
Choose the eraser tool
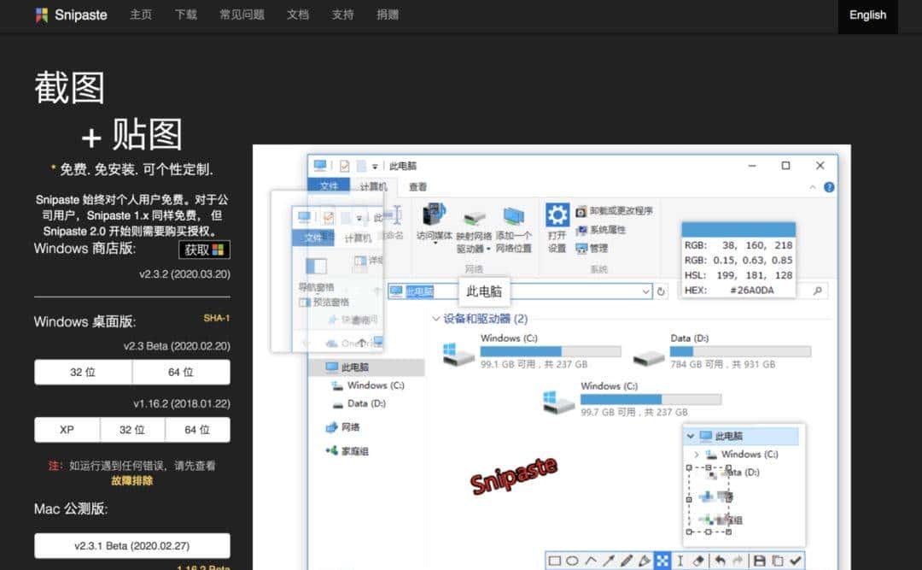[697, 559]
